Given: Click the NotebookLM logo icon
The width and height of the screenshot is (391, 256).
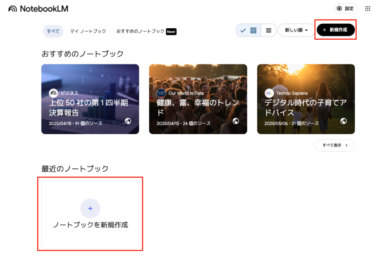Looking at the screenshot, I should [13, 9].
